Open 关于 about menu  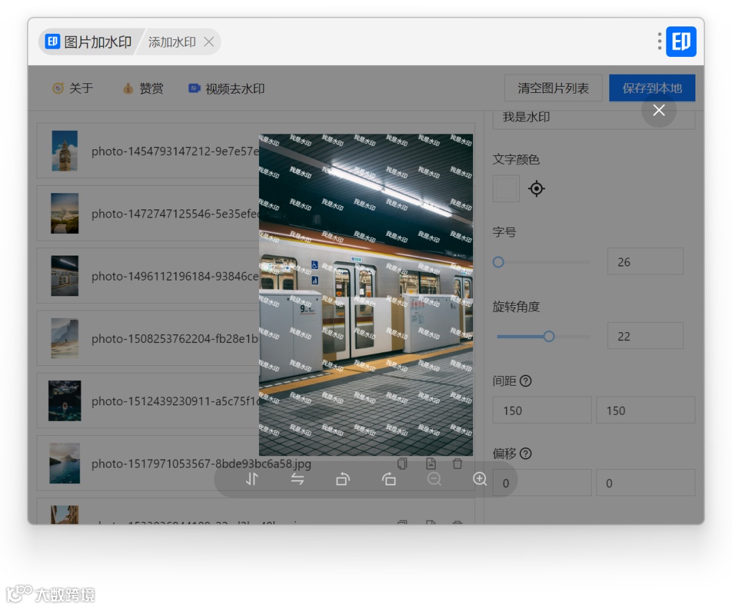pos(73,88)
